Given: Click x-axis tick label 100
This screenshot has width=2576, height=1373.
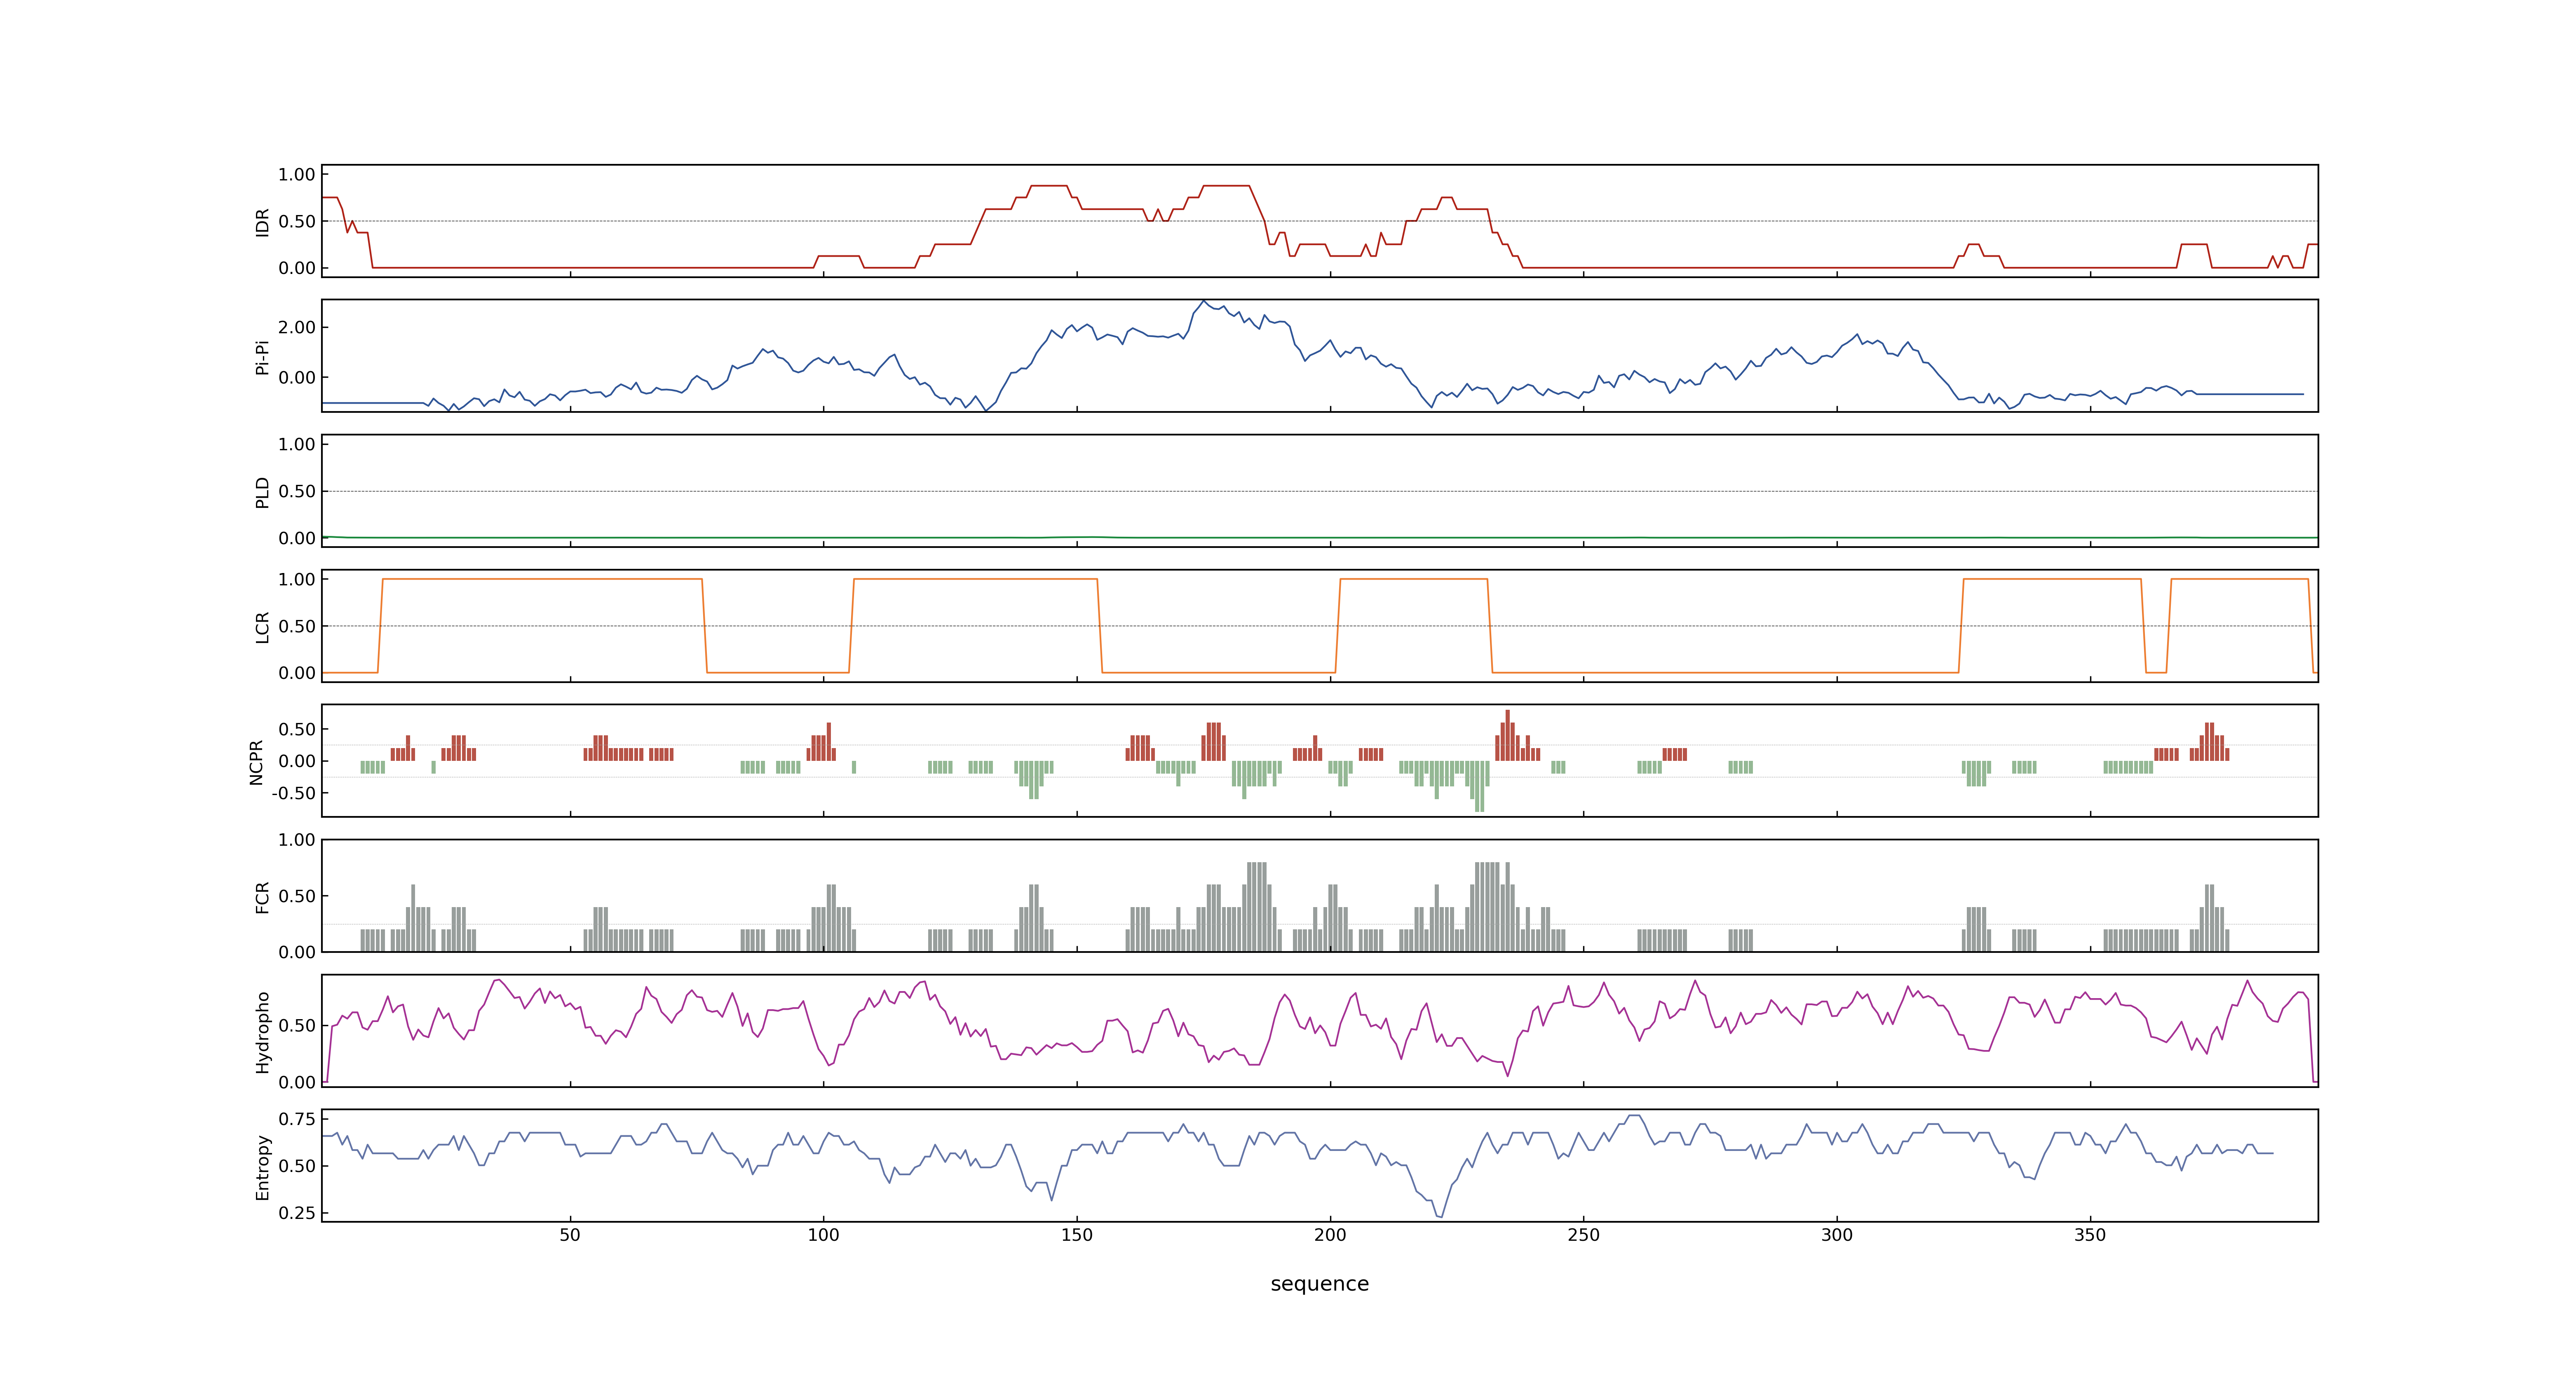Looking at the screenshot, I should pos(823,1235).
